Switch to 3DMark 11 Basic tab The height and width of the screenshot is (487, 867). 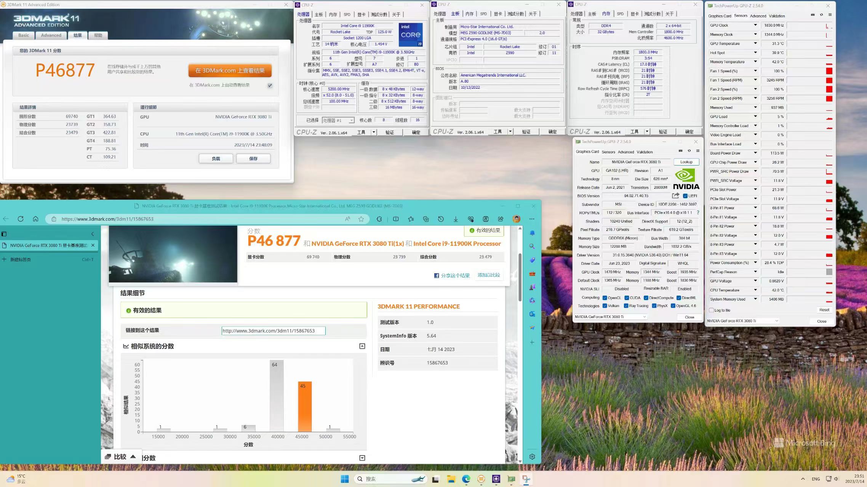click(x=24, y=35)
